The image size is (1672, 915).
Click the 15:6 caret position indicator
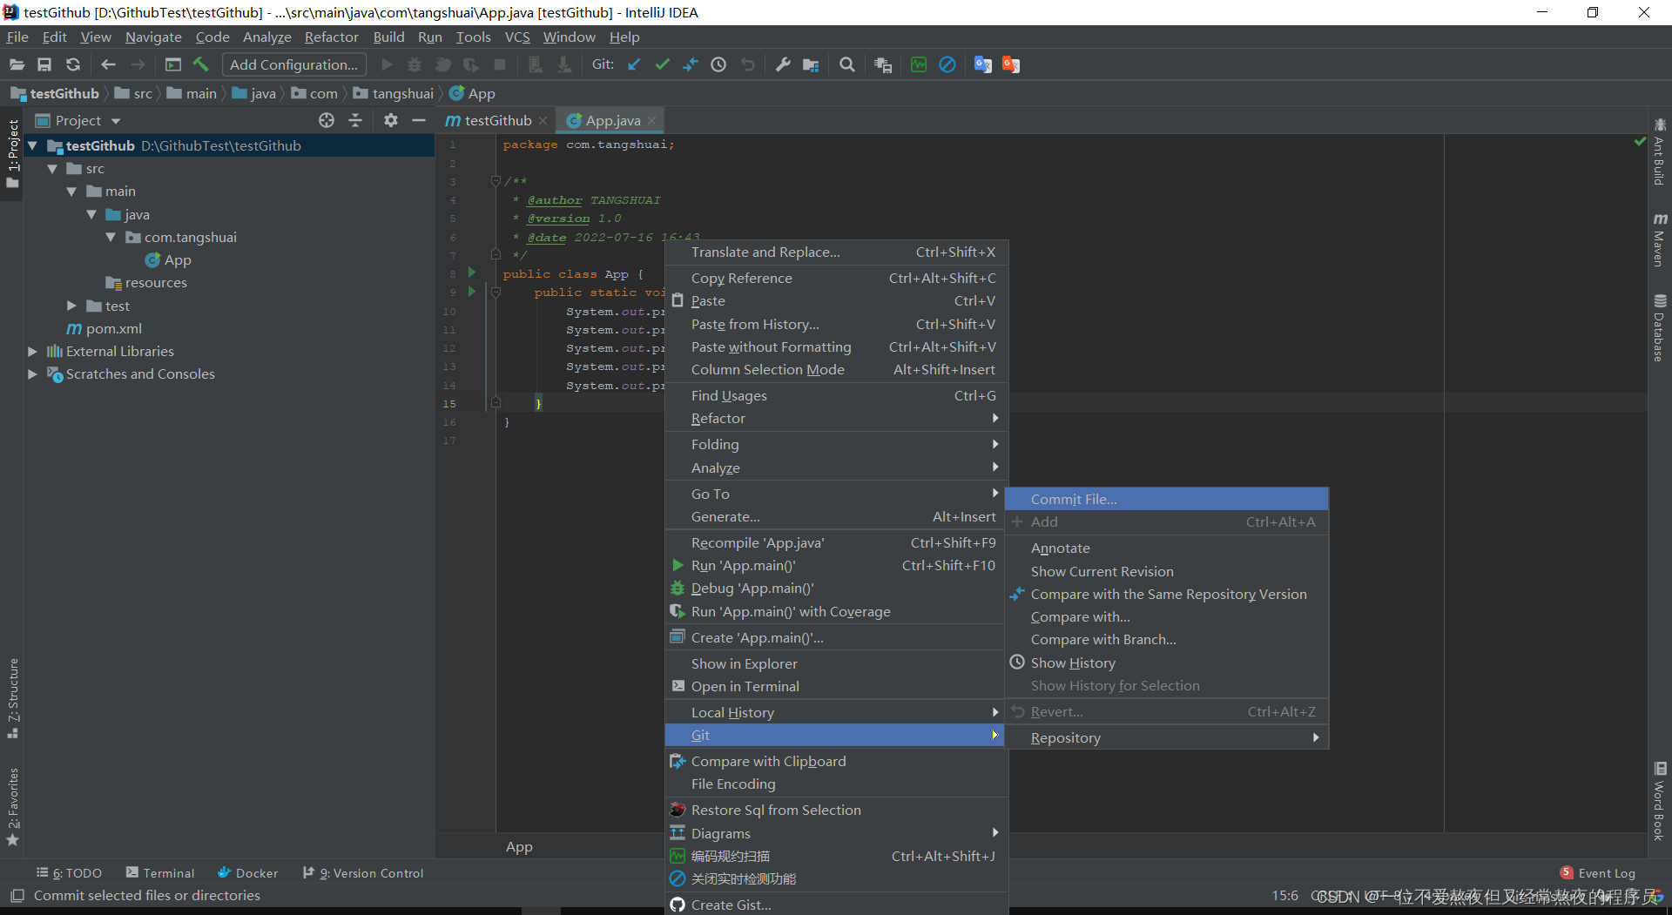(x=1284, y=895)
